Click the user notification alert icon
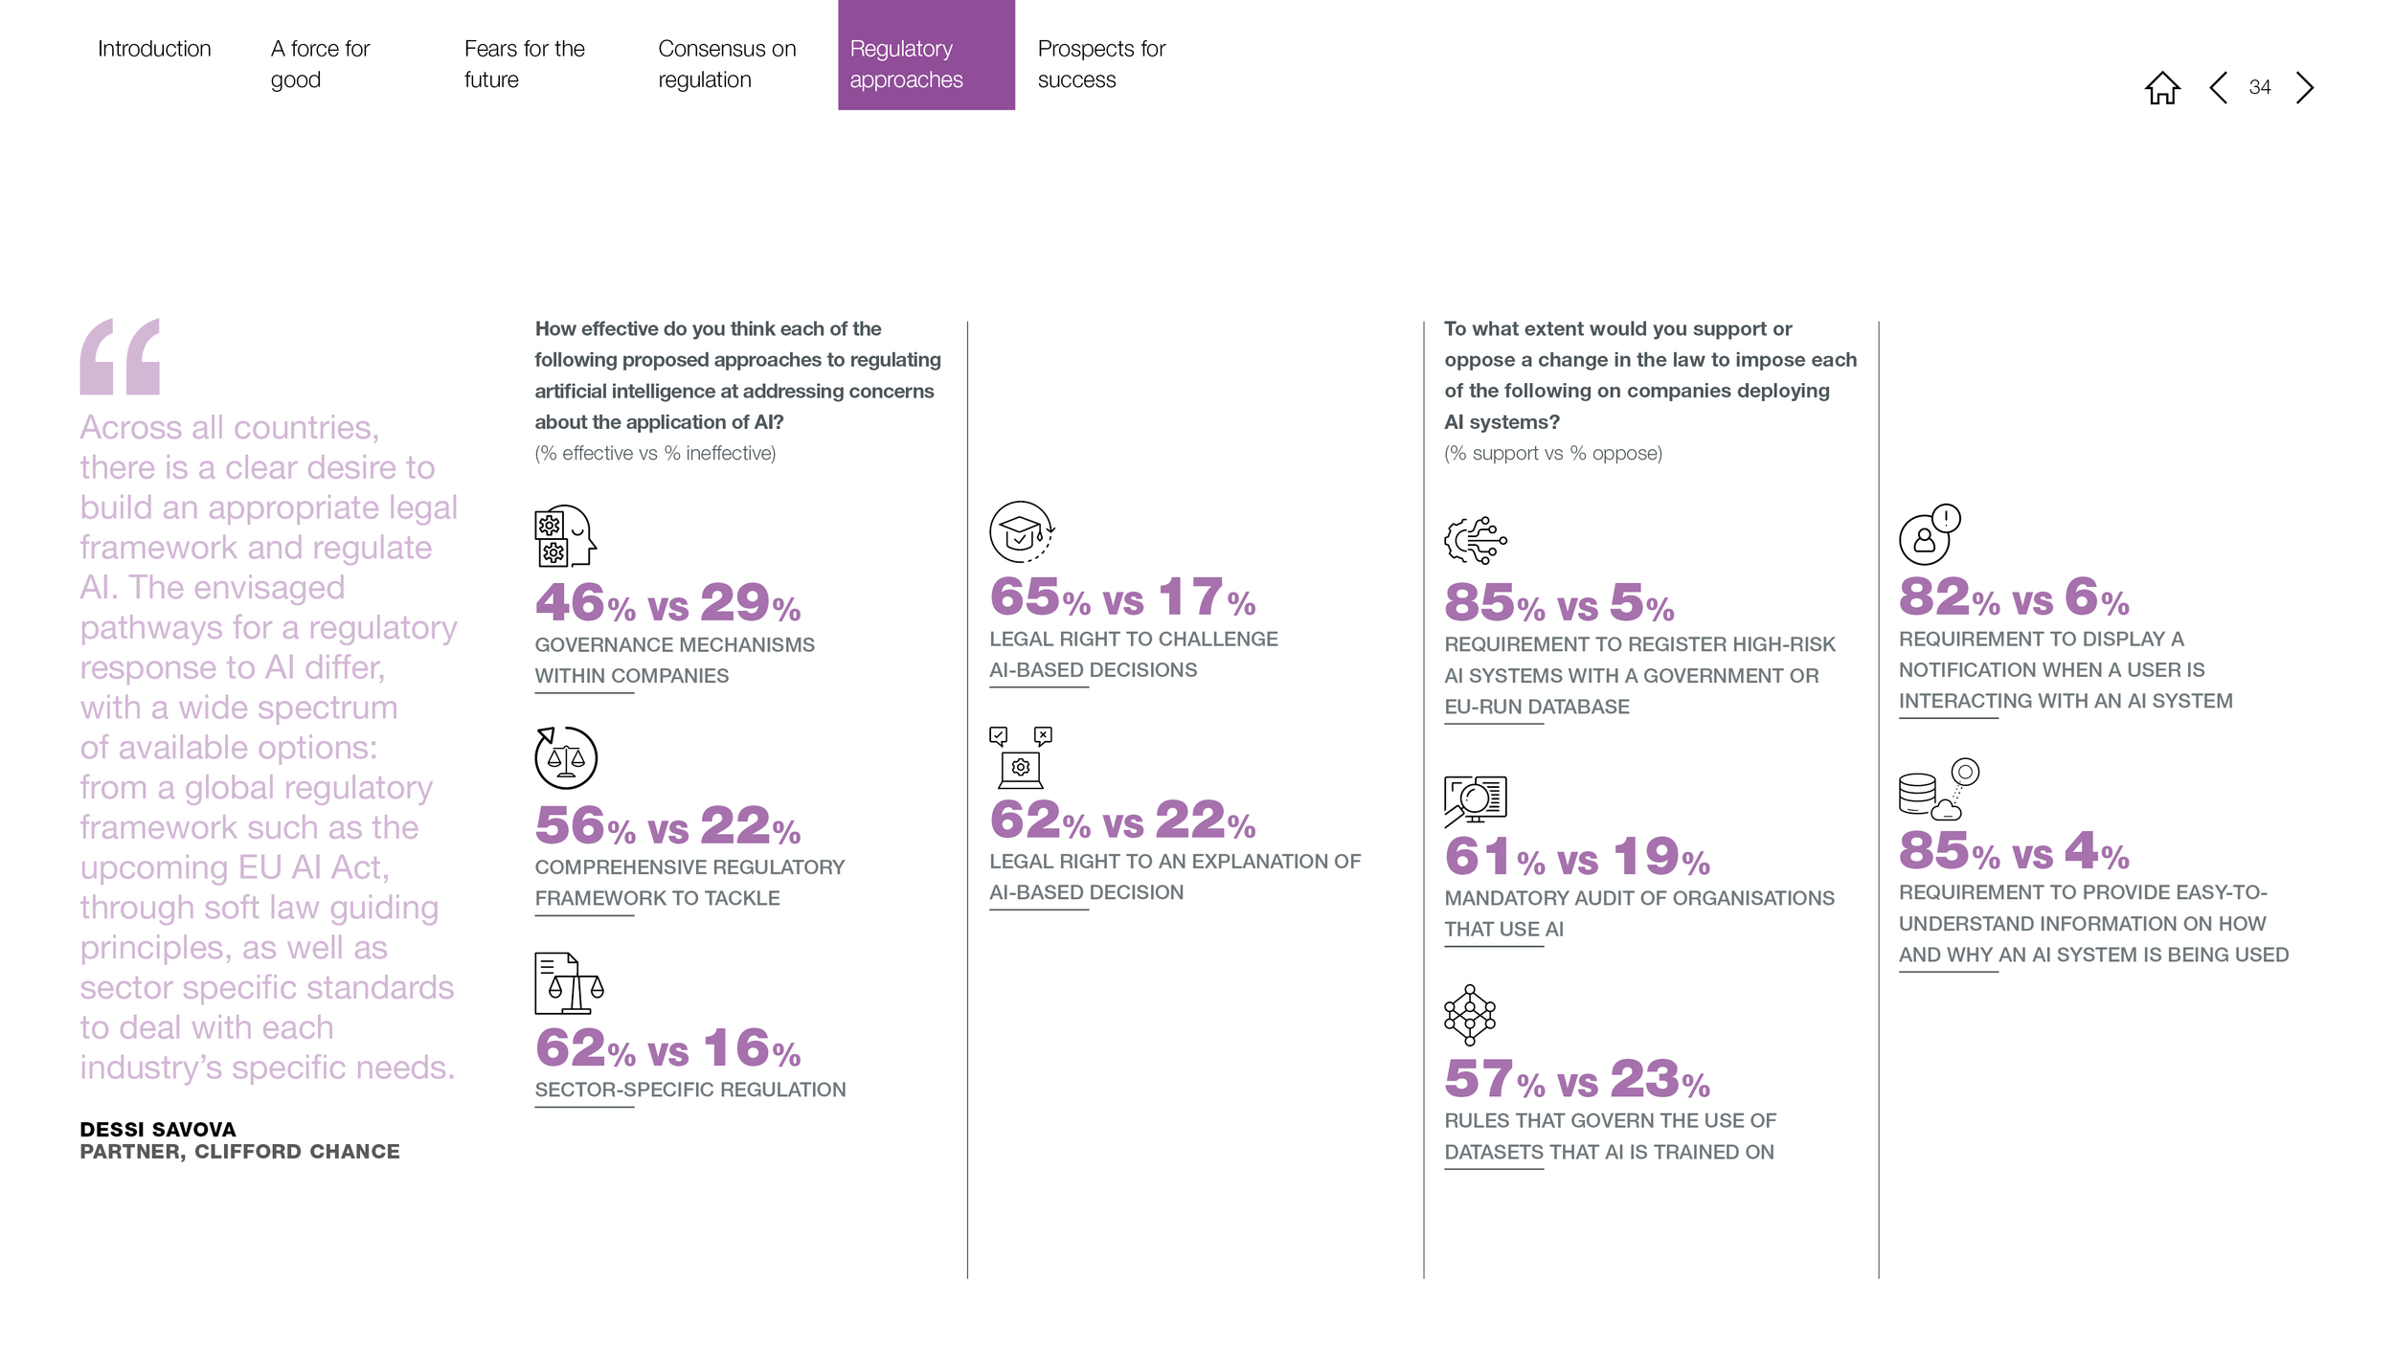This screenshot has width=2394, height=1349. [x=1930, y=534]
